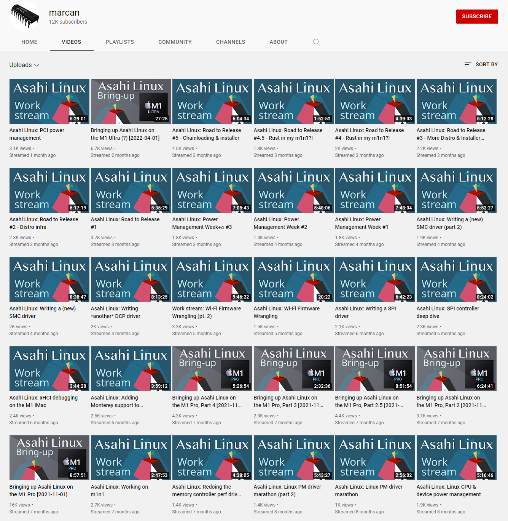
Task: Click the Sort By filter icon
Action: click(x=468, y=64)
